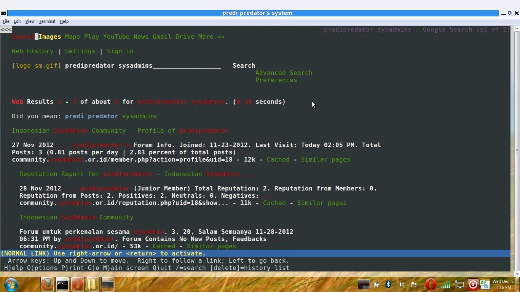Click the white Search submit button
This screenshot has width=520, height=292.
pyautogui.click(x=244, y=66)
